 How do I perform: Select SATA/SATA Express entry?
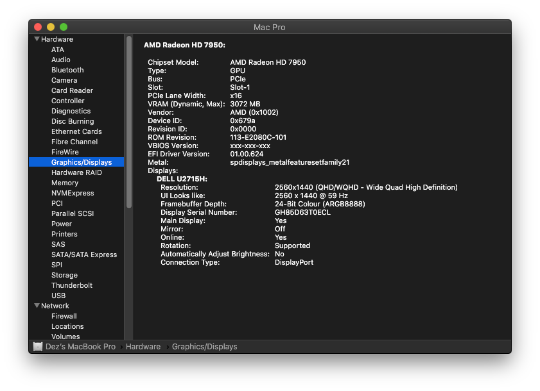tap(84, 255)
